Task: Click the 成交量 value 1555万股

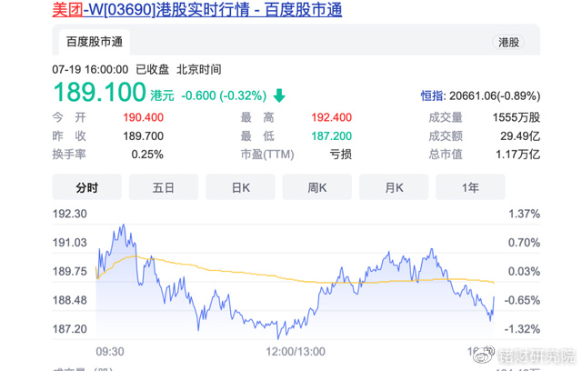Action: 517,117
